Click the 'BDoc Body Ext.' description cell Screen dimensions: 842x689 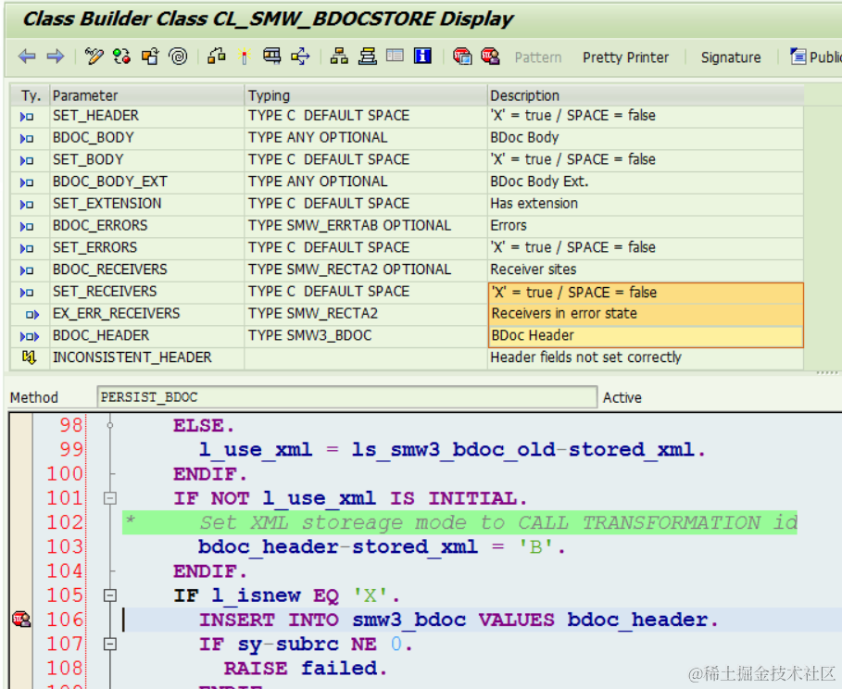(646, 182)
